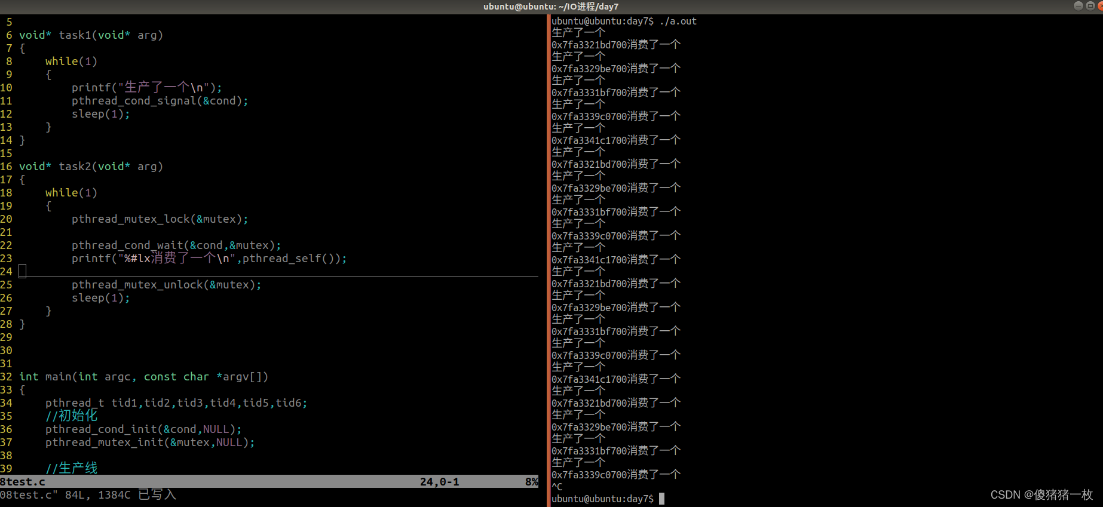Click 'void* task1(void* arg)' on line 6

click(91, 35)
